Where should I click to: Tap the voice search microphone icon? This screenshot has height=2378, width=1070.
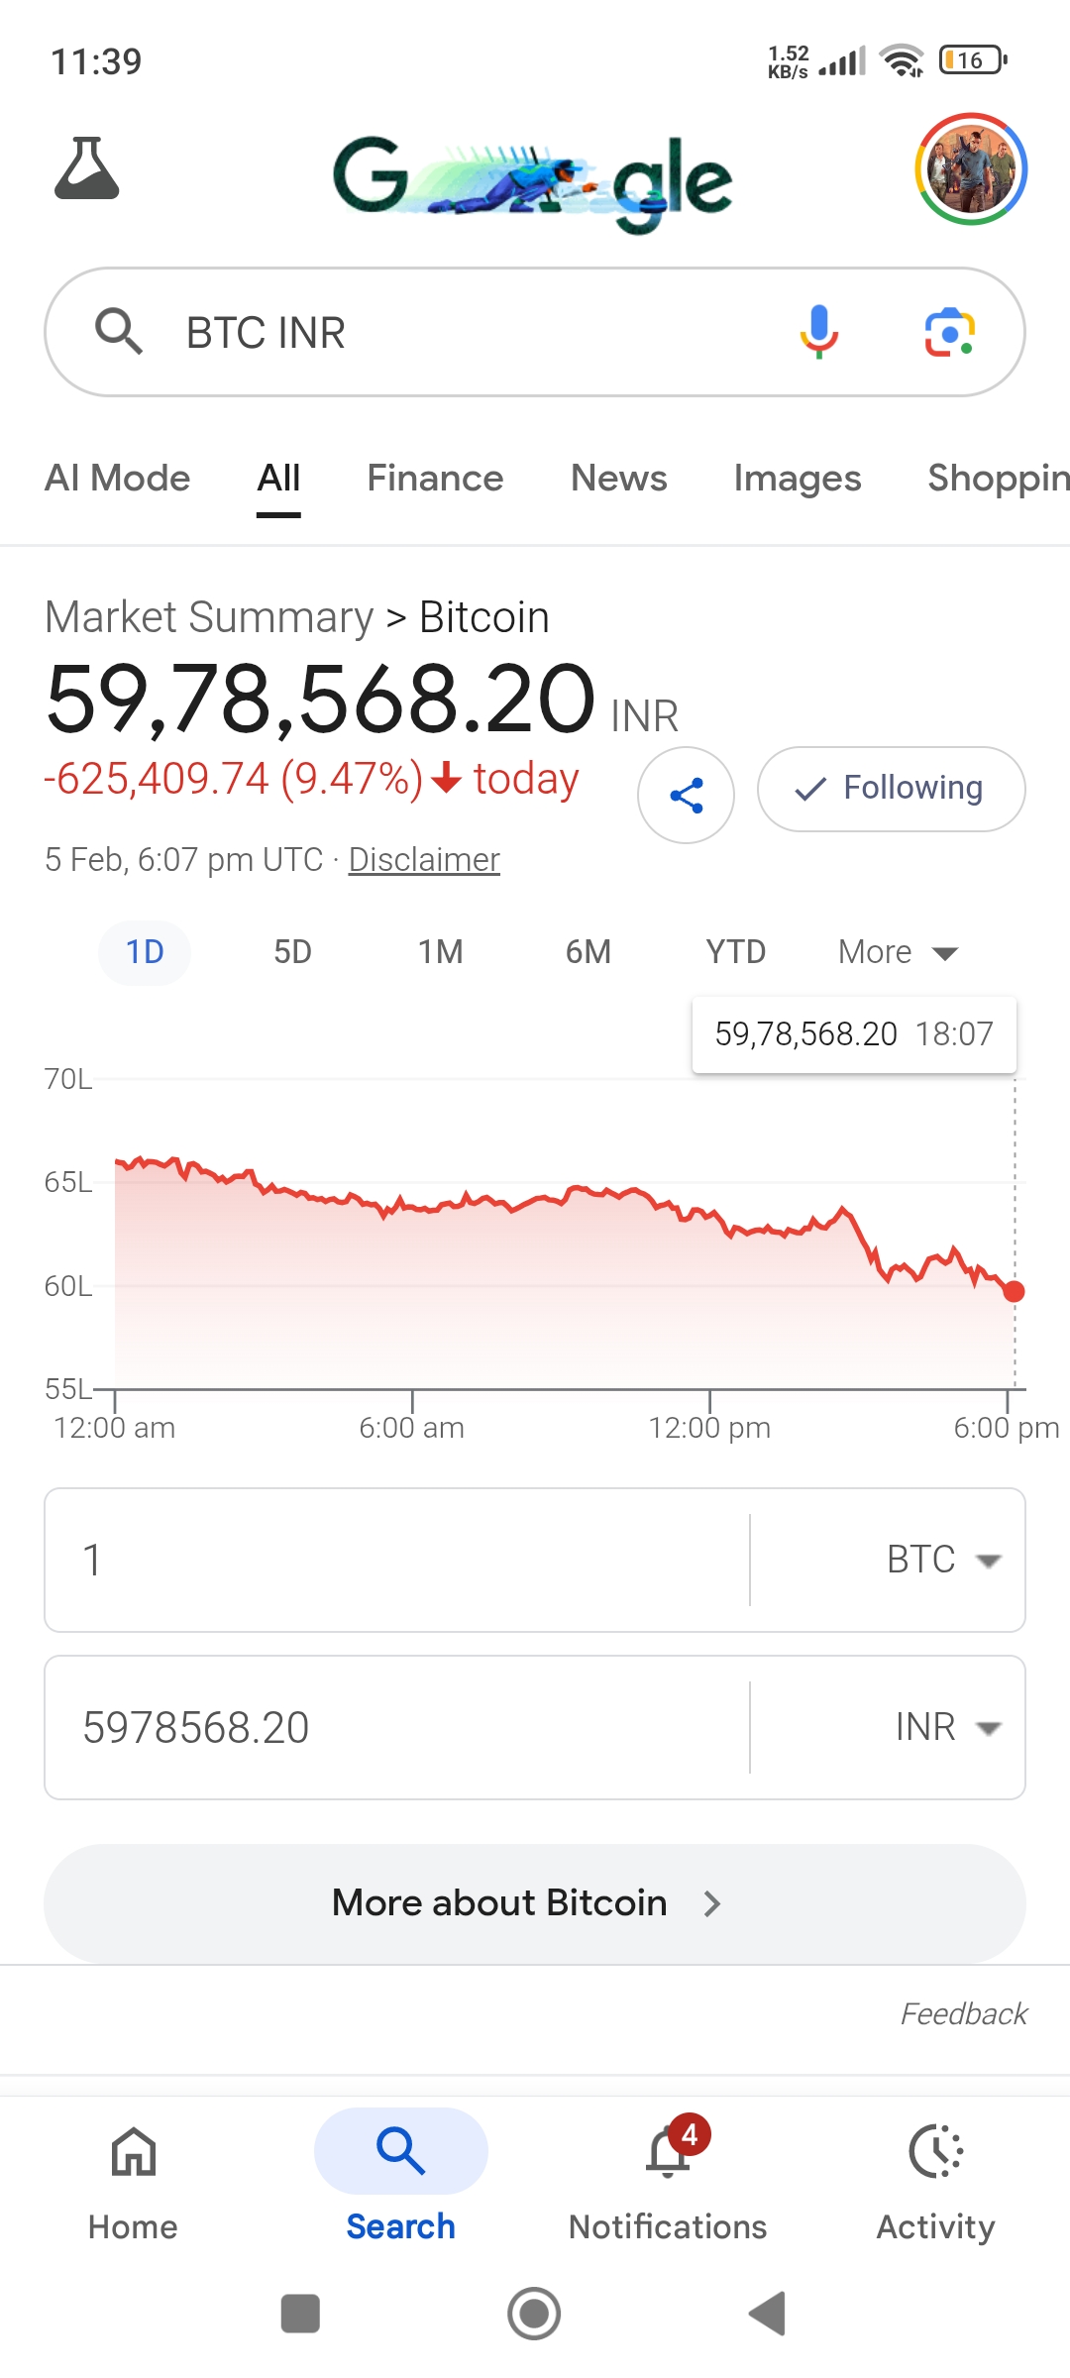click(818, 332)
